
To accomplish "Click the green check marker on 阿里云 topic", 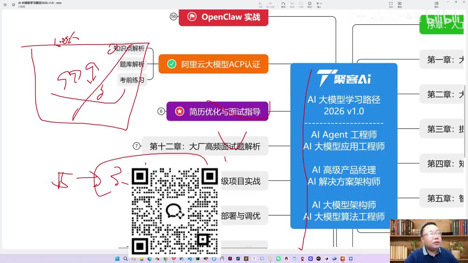I will coord(171,64).
